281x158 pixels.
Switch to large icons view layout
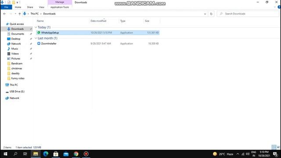tap(278, 147)
